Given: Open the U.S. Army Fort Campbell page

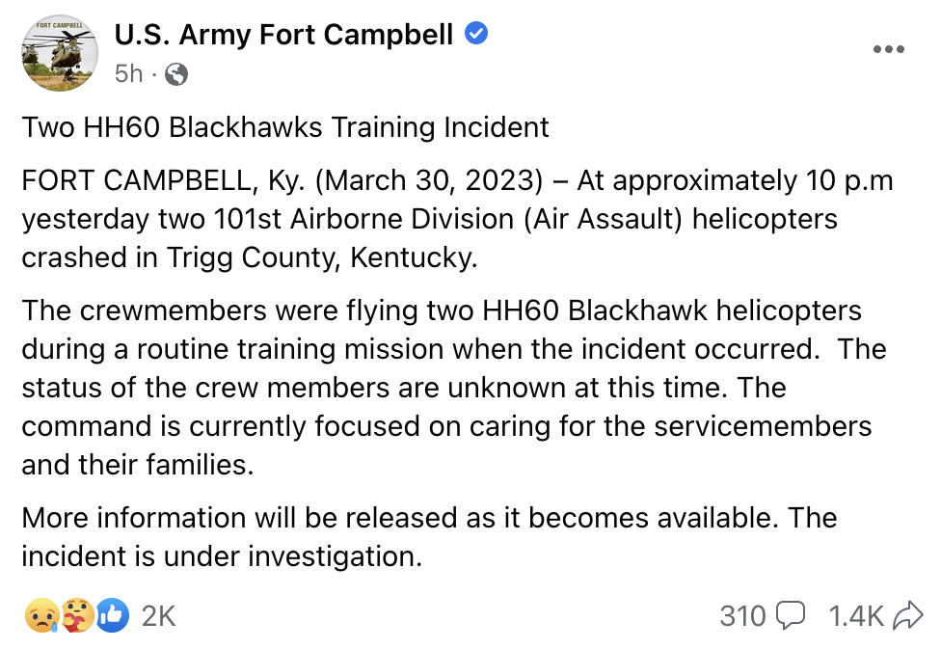Looking at the screenshot, I should pos(283,35).
